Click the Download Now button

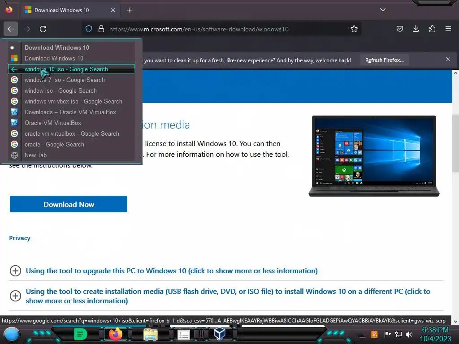point(69,204)
